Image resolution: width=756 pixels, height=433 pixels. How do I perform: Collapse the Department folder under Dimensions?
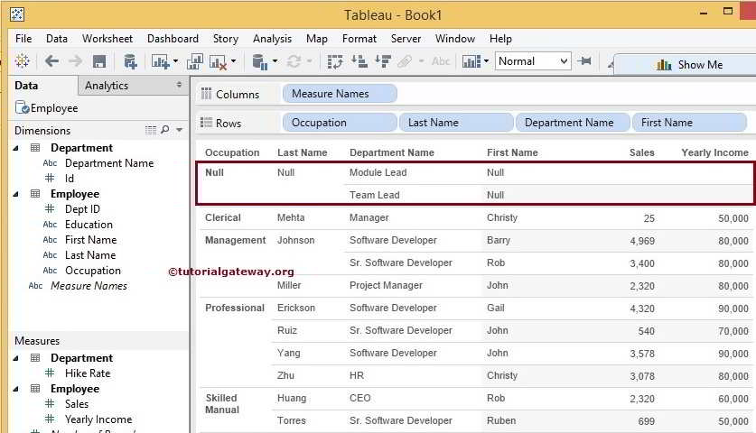[17, 148]
